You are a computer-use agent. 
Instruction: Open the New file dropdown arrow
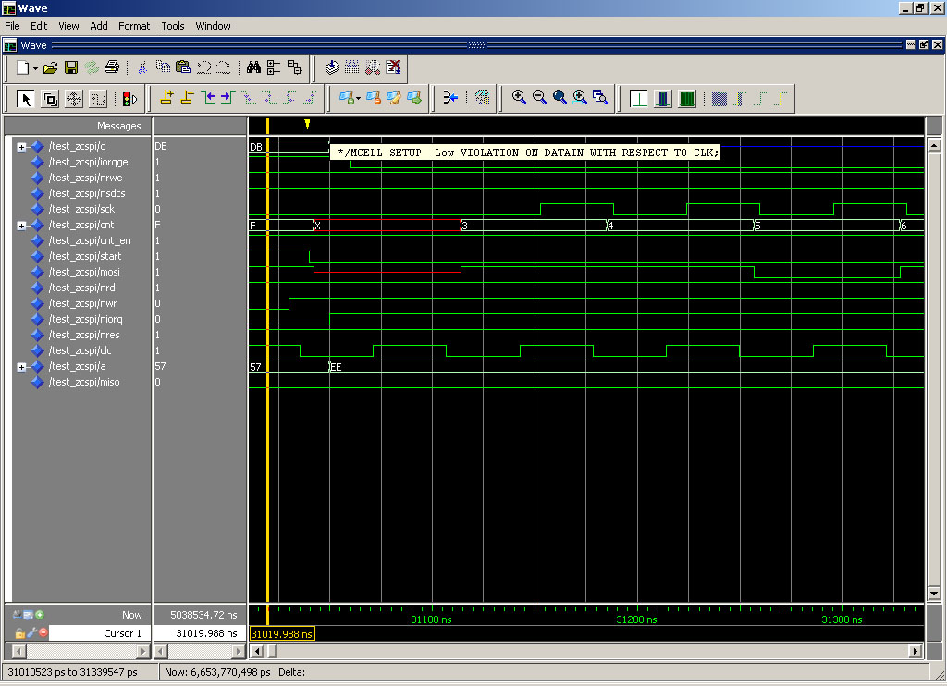coord(35,68)
